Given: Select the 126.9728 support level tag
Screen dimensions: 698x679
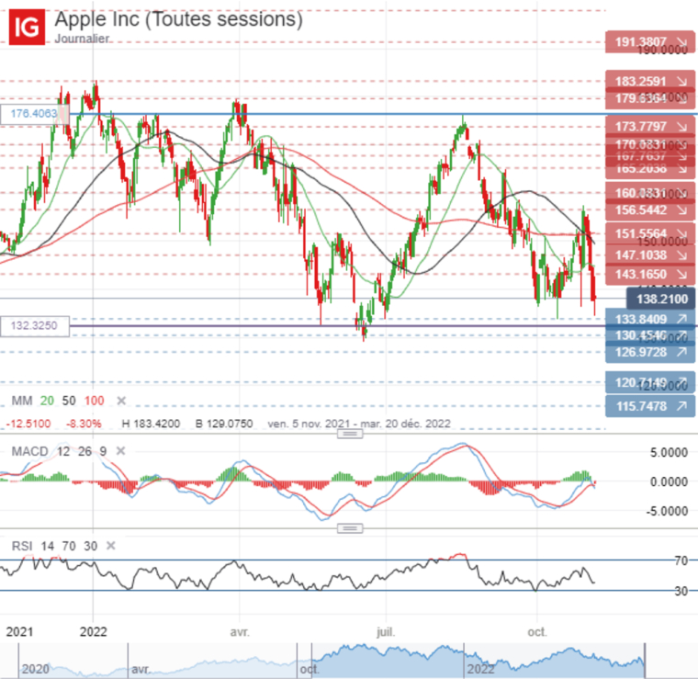Looking at the screenshot, I should pos(650,353).
